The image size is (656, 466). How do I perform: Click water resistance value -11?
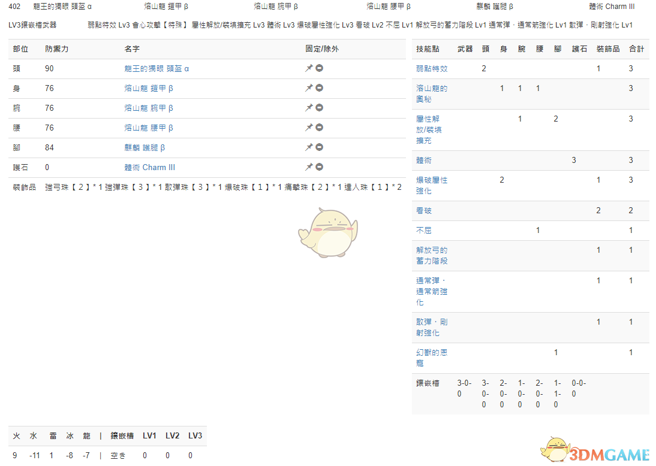(35, 456)
